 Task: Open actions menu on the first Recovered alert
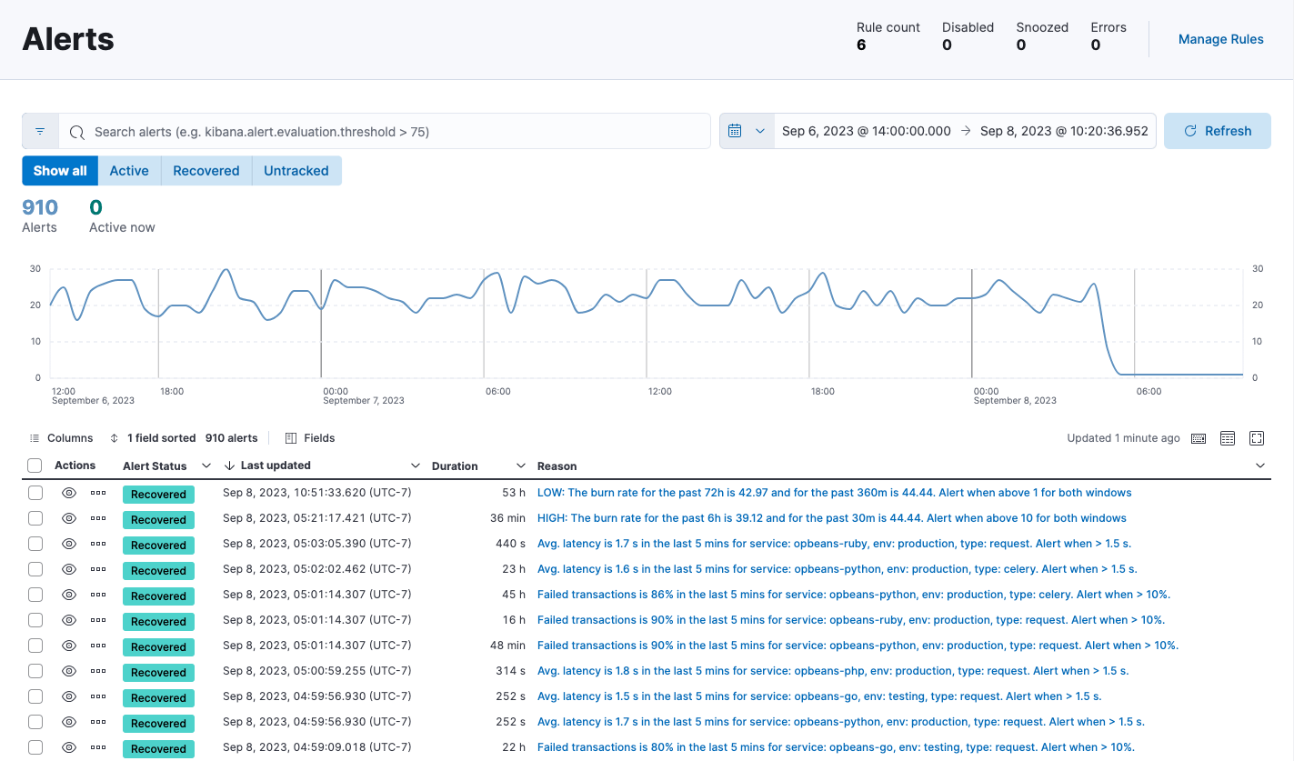(x=97, y=493)
